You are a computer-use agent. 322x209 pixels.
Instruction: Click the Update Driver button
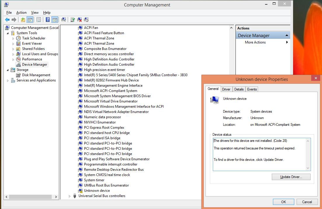click(x=291, y=177)
